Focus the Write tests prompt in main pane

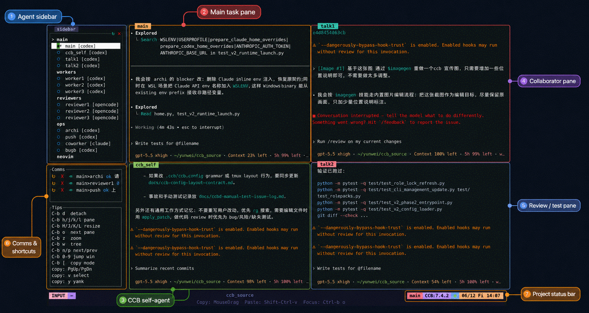(x=167, y=143)
